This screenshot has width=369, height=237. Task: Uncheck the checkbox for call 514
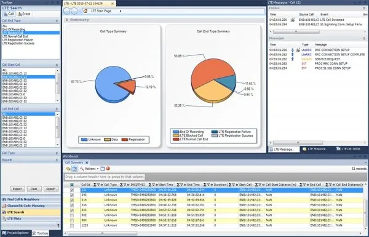pos(72,200)
